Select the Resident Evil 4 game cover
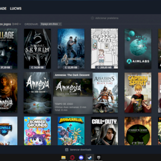Image resolution: width=161 pixels, height=161 pixels. click(x=71, y=49)
